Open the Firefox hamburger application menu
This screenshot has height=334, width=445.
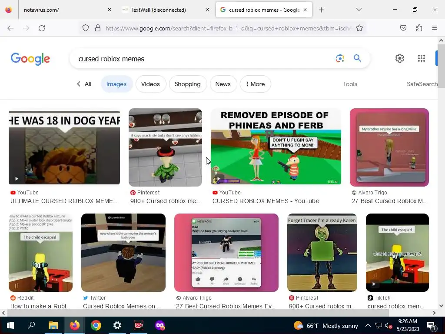(x=435, y=28)
